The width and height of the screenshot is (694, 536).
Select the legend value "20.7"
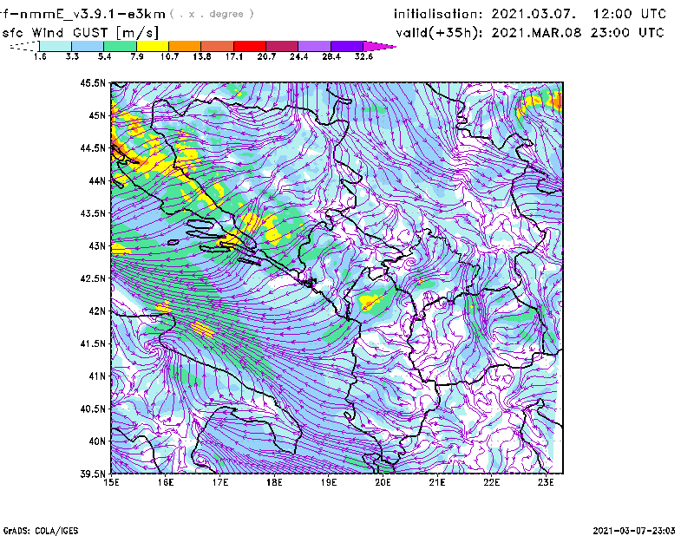coord(266,56)
